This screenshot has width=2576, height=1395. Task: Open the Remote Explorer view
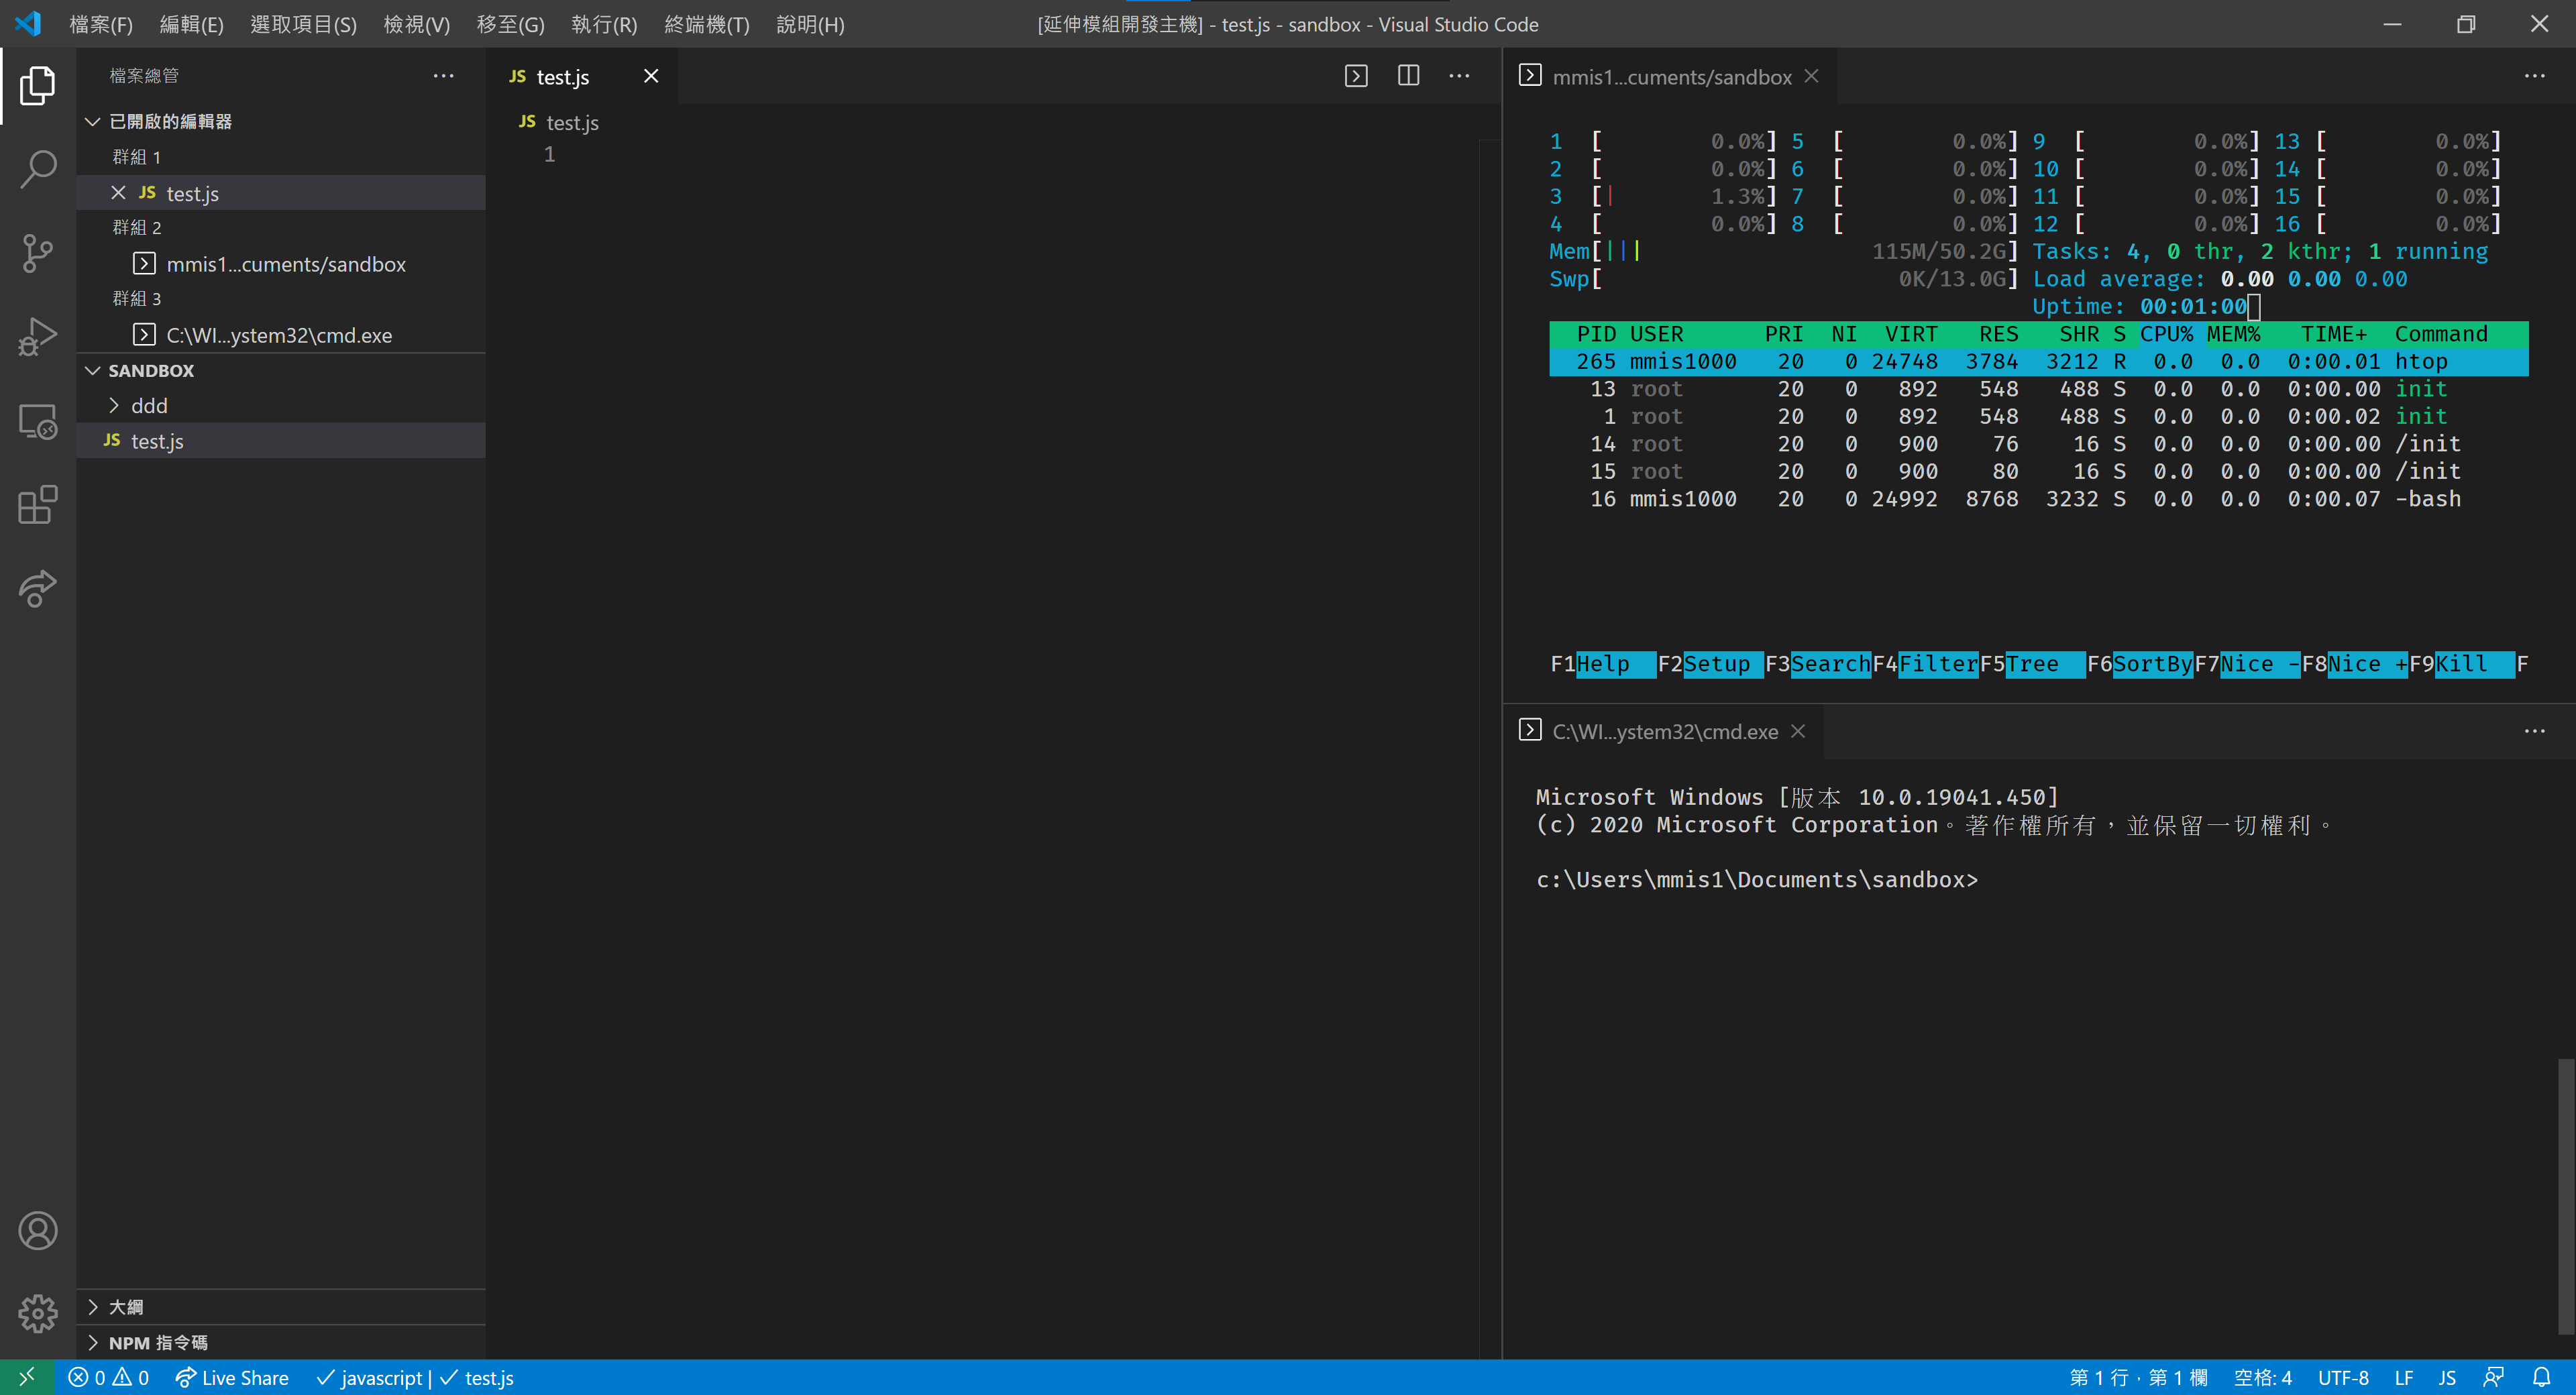pyautogui.click(x=38, y=421)
